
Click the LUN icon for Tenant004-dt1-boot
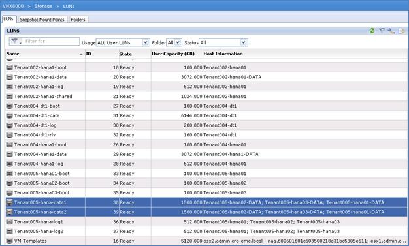[x=9, y=106]
